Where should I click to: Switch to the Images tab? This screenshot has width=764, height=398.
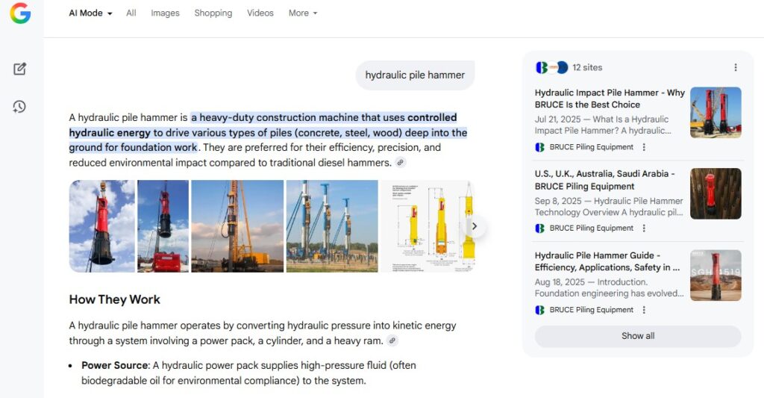(165, 13)
